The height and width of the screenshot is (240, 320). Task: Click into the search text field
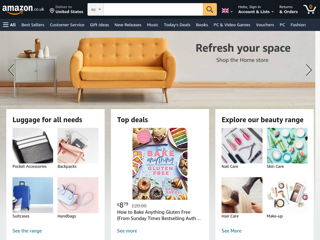point(153,9)
